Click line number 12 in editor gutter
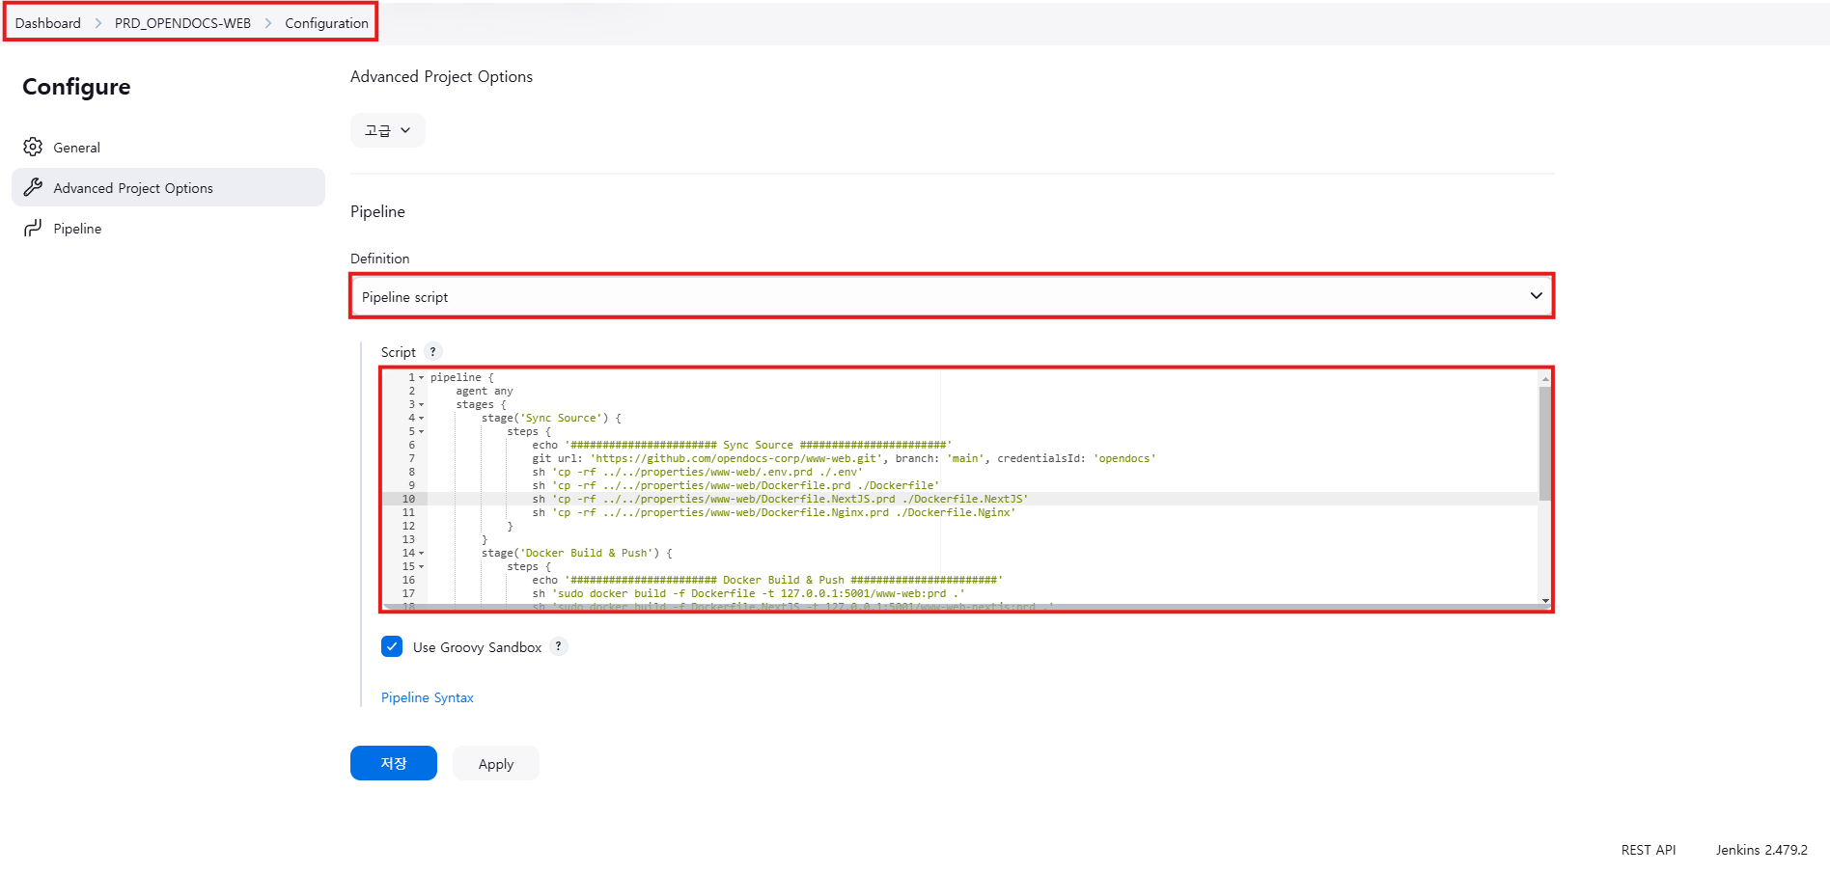Viewport: 1830px width, 873px height. (408, 527)
